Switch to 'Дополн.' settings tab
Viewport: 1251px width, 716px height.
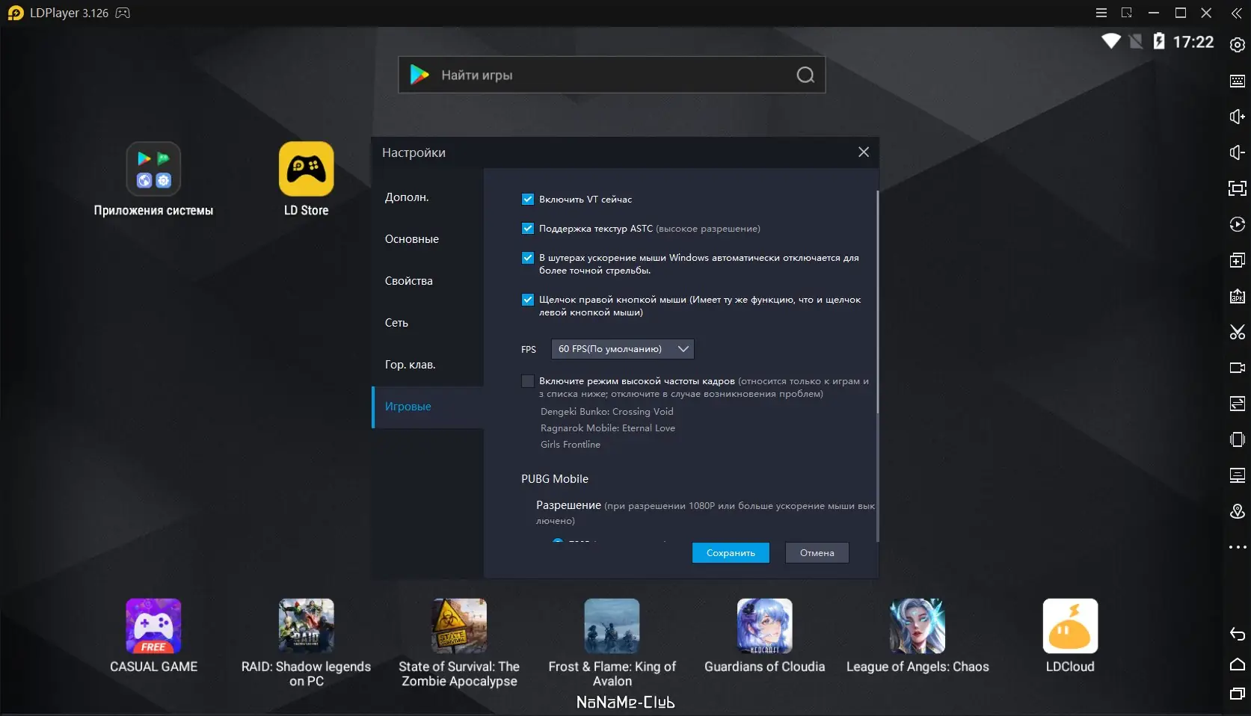coord(428,197)
